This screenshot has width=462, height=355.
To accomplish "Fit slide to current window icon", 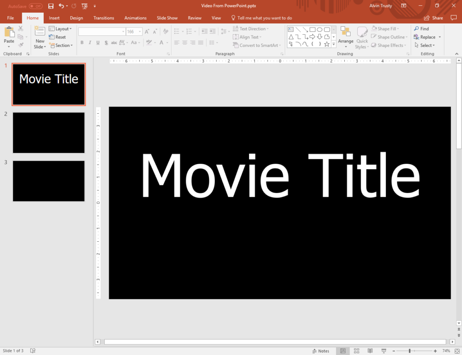I will [x=457, y=351].
